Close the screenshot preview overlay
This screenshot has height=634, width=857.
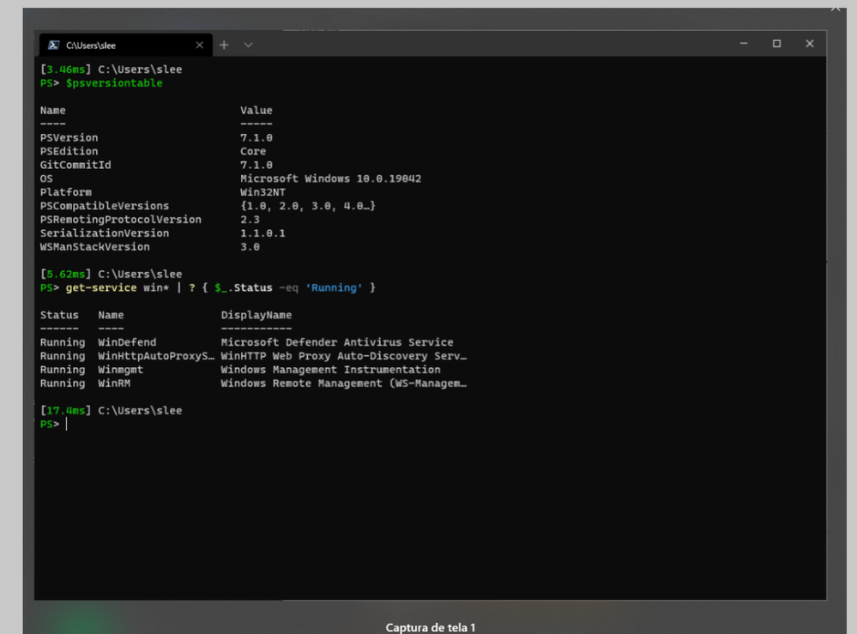pos(836,7)
